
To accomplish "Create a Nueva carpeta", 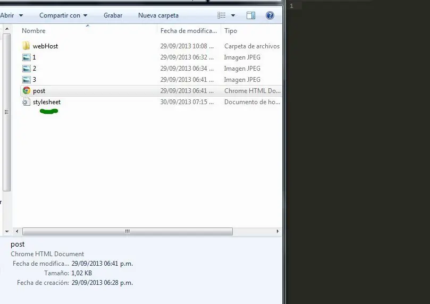I will pyautogui.click(x=158, y=15).
